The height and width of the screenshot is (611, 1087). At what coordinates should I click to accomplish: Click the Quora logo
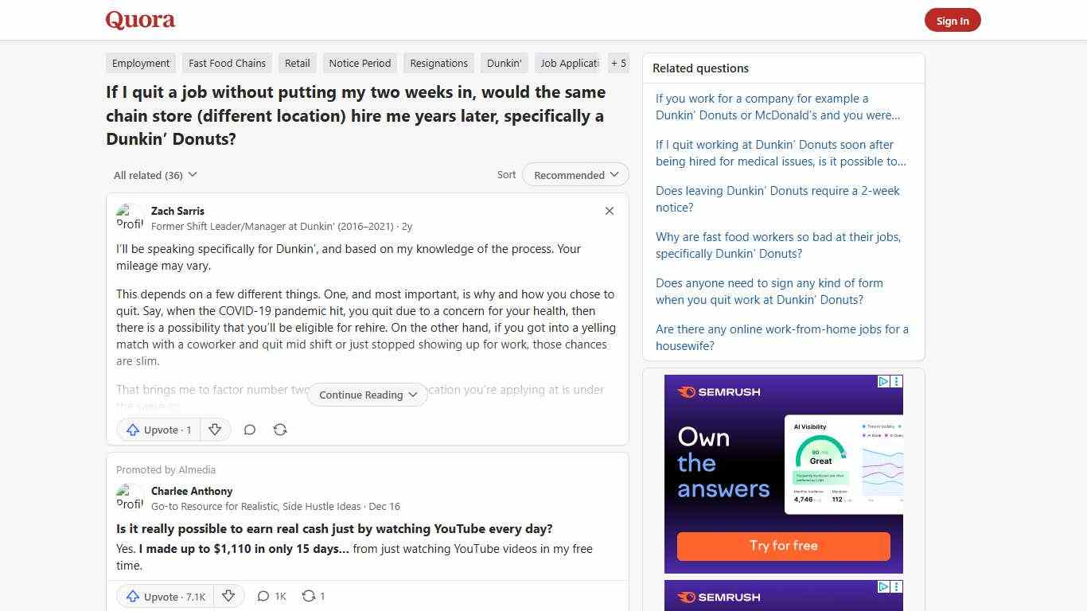click(140, 19)
